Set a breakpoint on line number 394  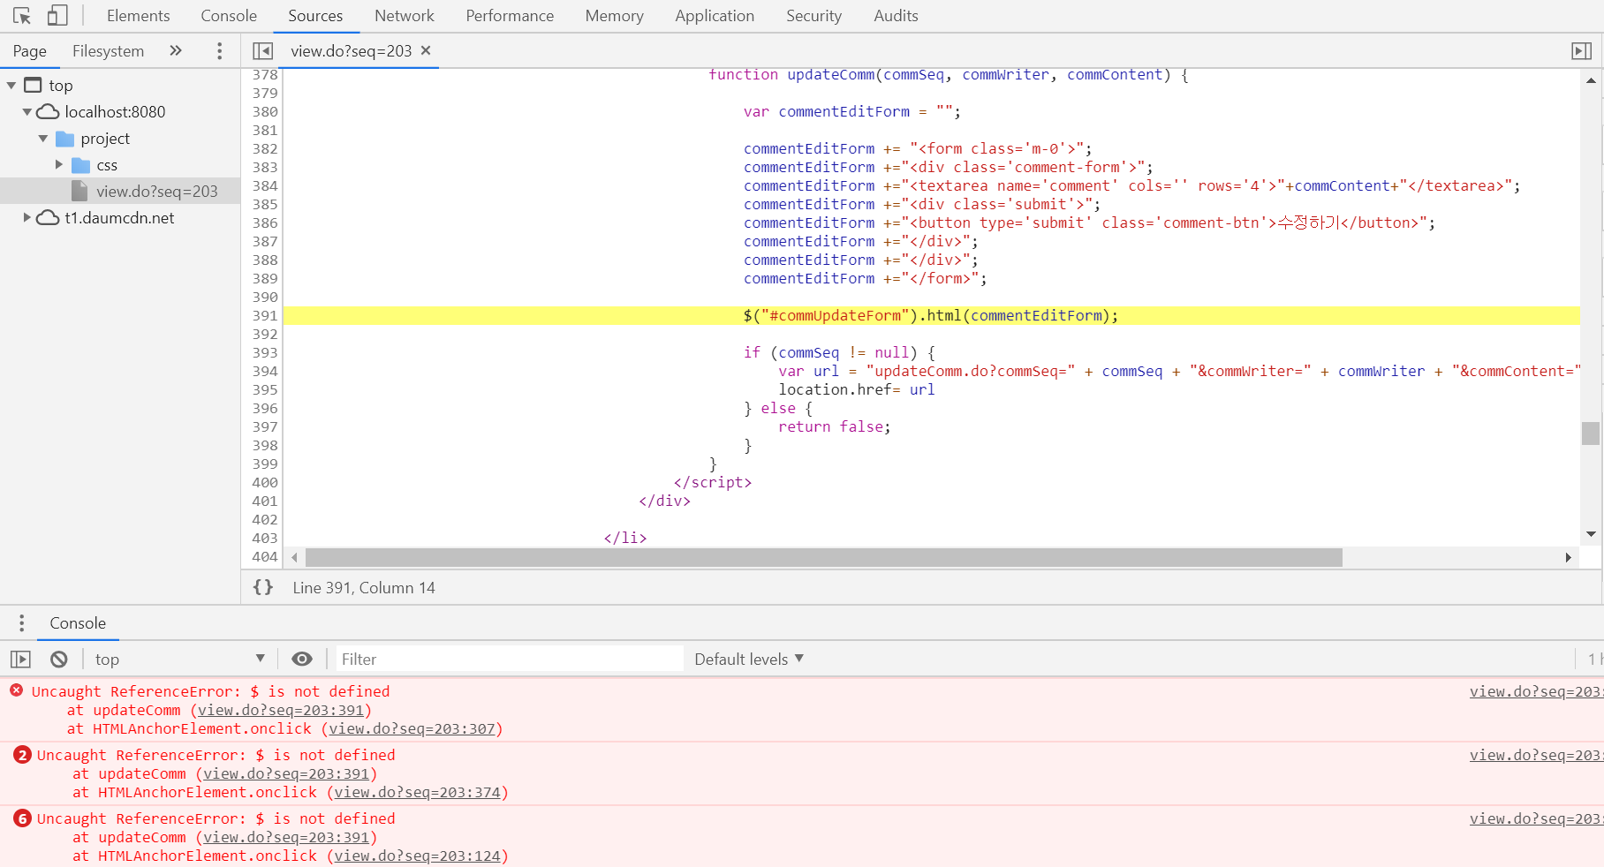coord(265,371)
